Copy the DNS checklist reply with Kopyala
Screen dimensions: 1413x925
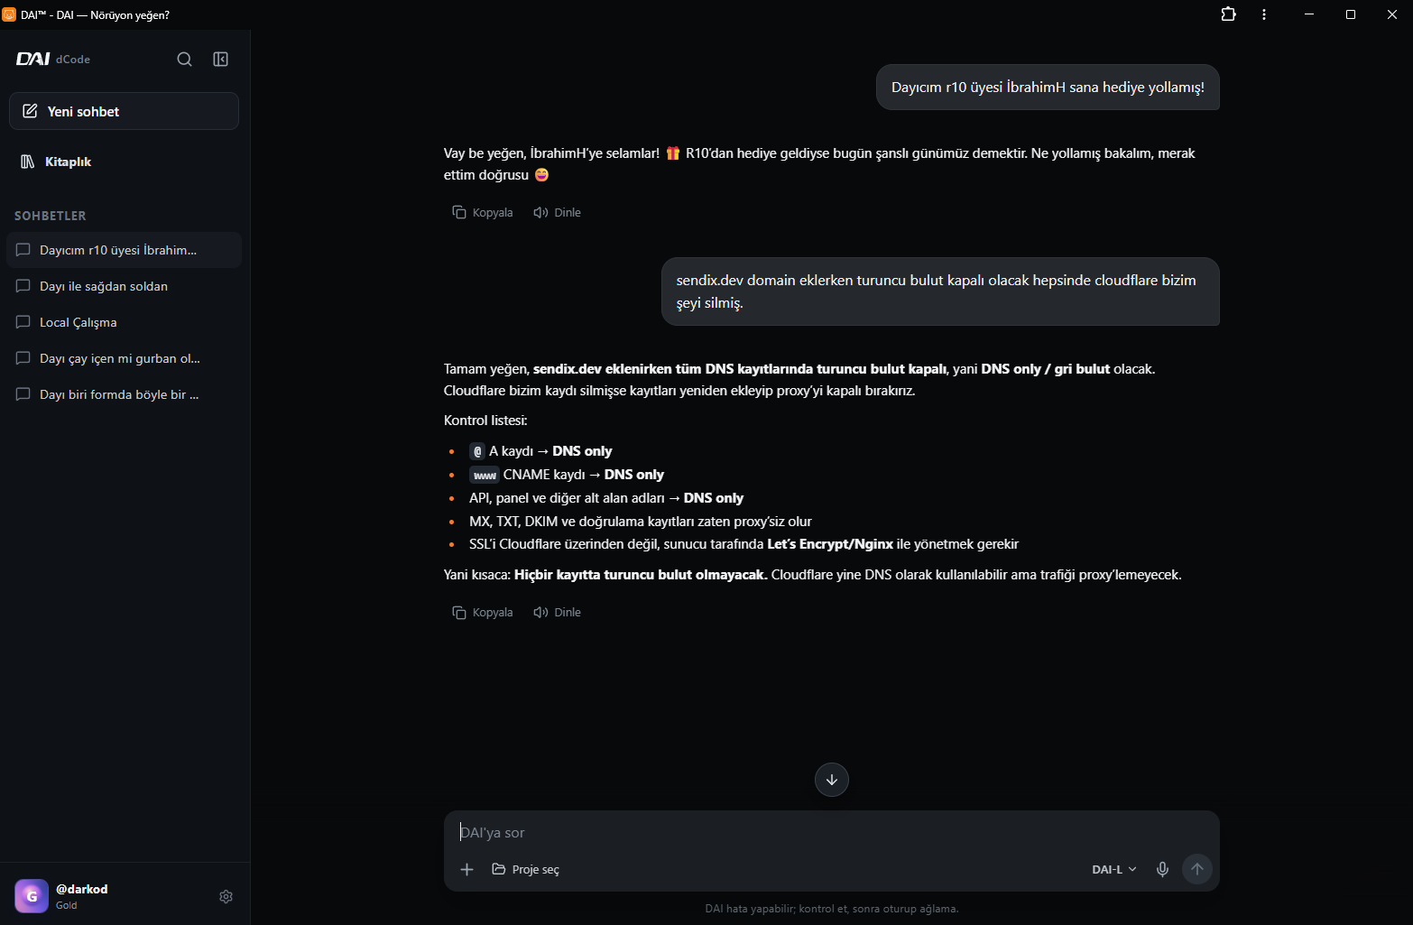pyautogui.click(x=483, y=612)
